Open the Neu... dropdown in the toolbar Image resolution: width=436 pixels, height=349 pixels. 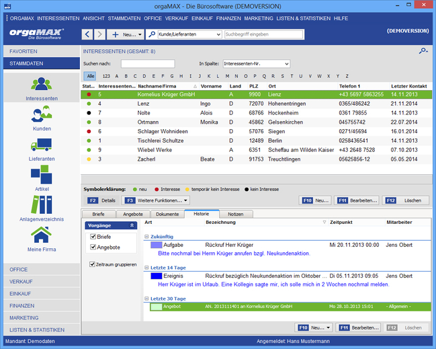tap(126, 34)
